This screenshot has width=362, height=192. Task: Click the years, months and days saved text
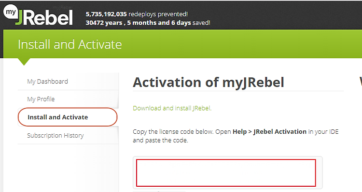pyautogui.click(x=148, y=23)
